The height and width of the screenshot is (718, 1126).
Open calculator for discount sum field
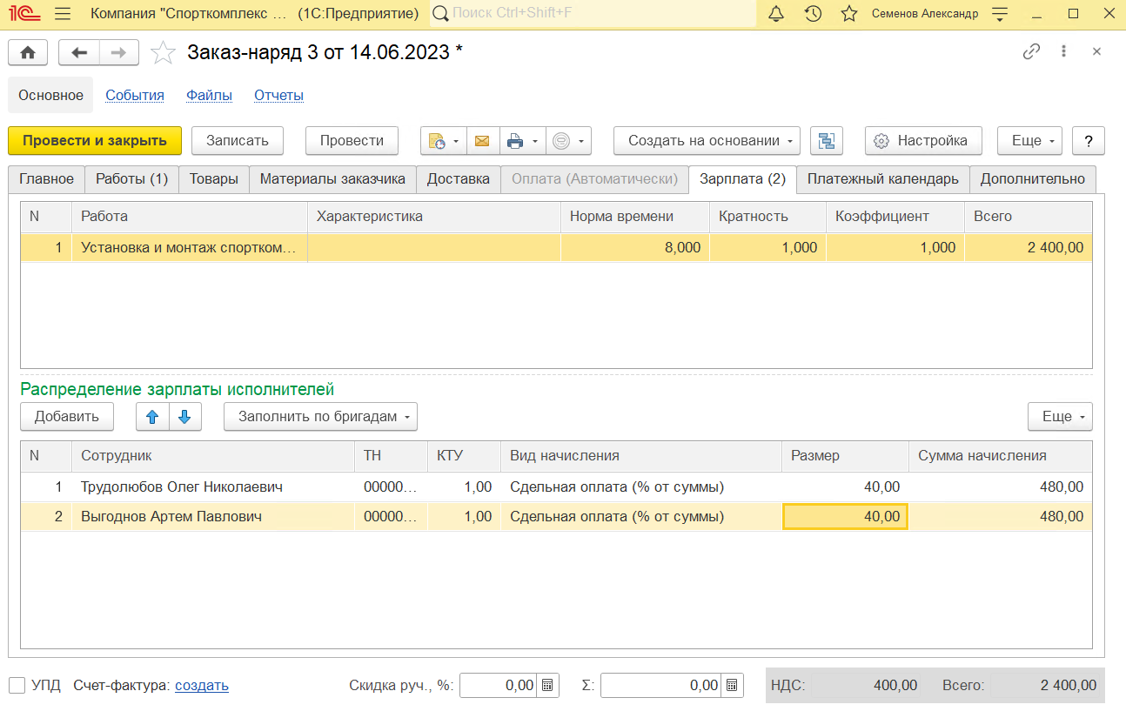(733, 686)
